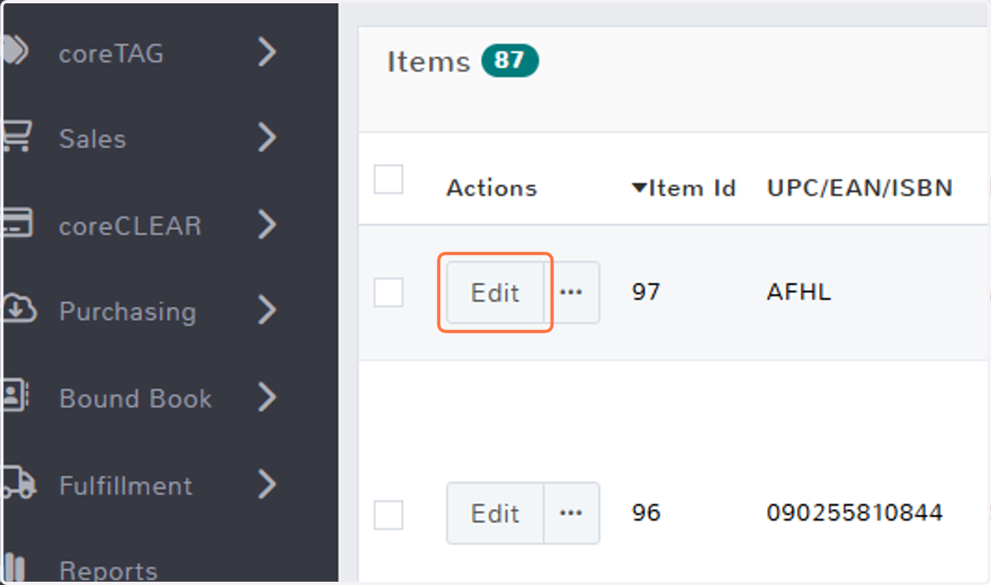This screenshot has height=585, width=991.
Task: Expand the Purchasing menu chevron
Action: click(267, 311)
